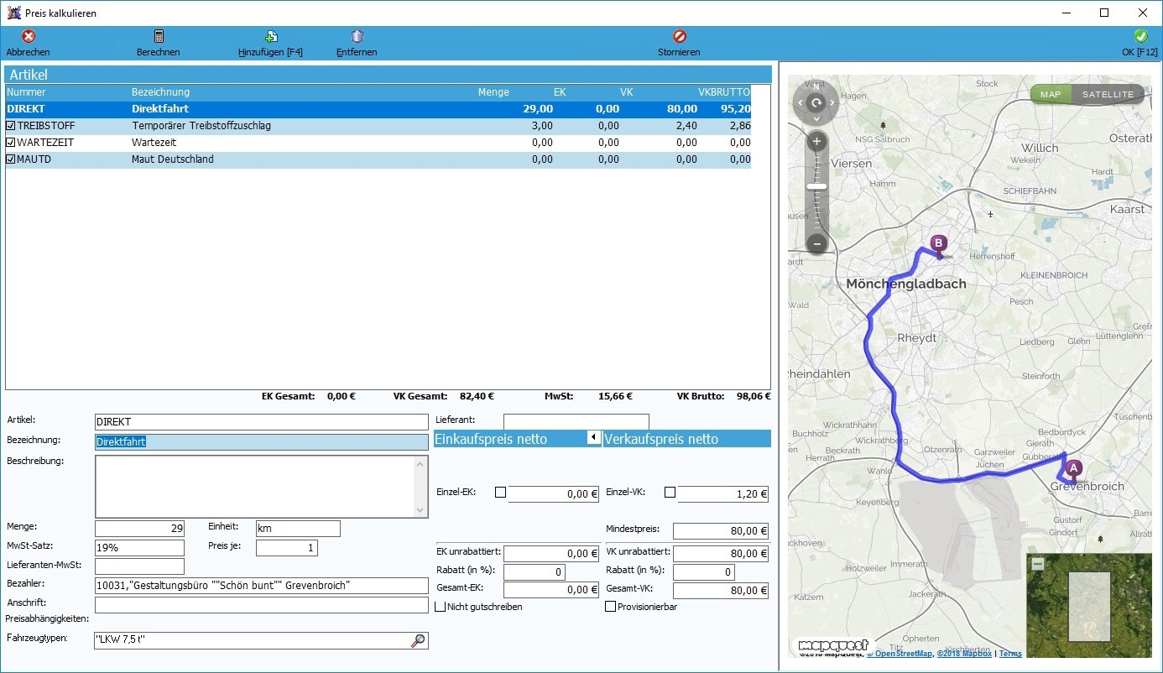Click into the Beschreibung text area
1163x673 pixels.
click(255, 487)
